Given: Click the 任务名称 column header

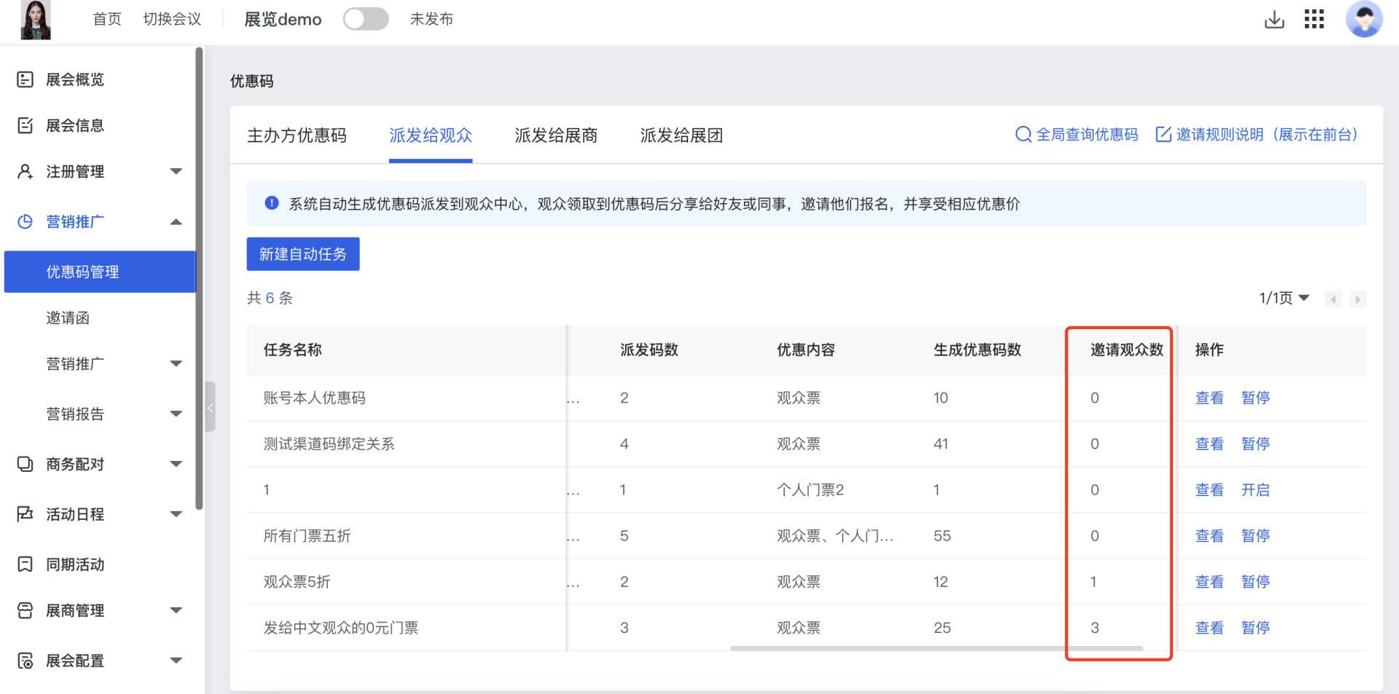Looking at the screenshot, I should pyautogui.click(x=292, y=350).
